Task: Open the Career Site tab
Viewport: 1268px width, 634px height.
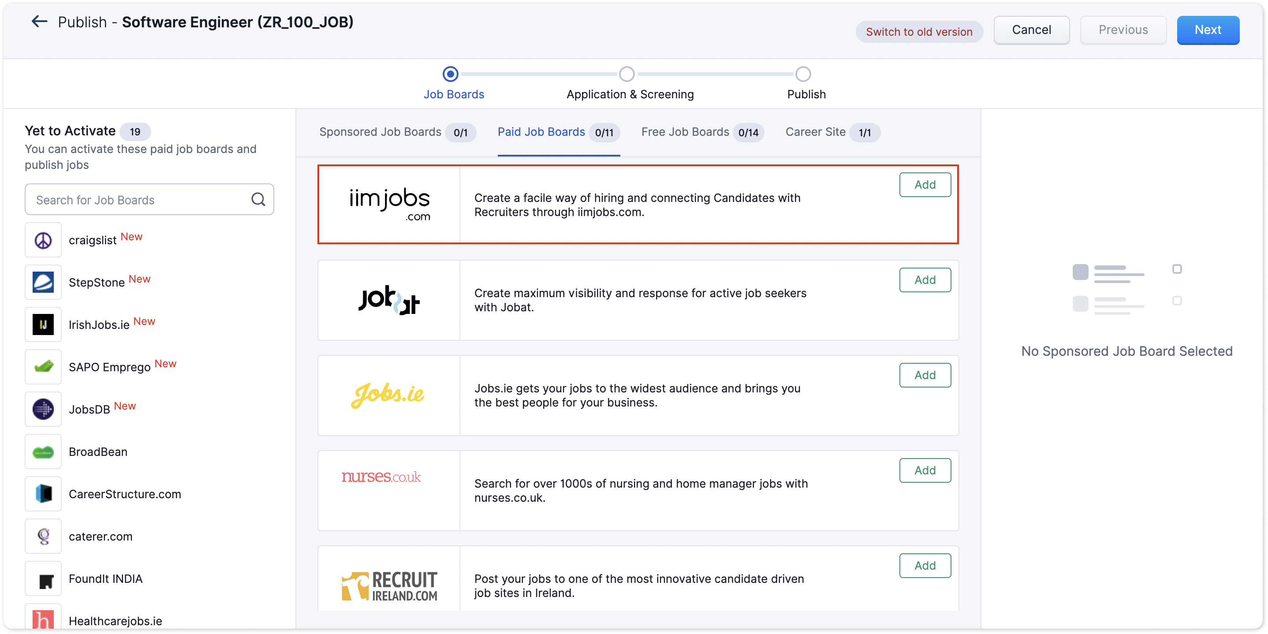Action: point(815,132)
